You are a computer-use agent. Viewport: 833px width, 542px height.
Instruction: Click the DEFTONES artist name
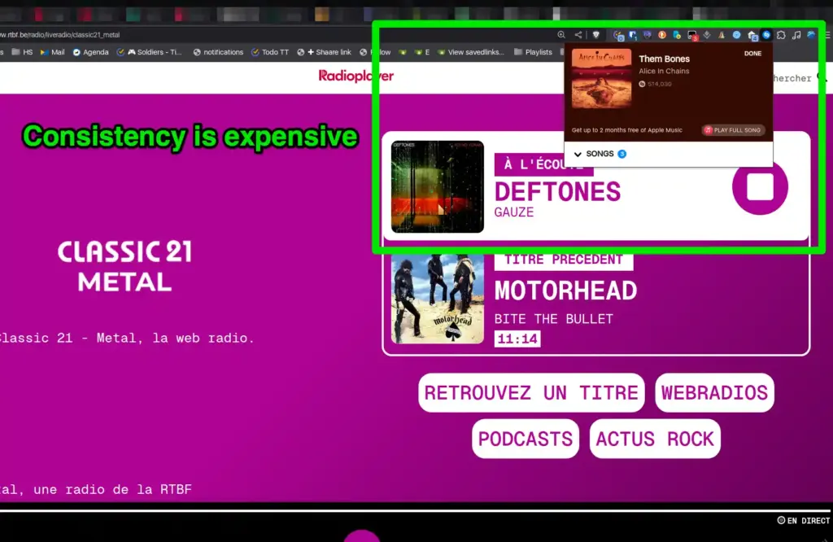point(557,192)
